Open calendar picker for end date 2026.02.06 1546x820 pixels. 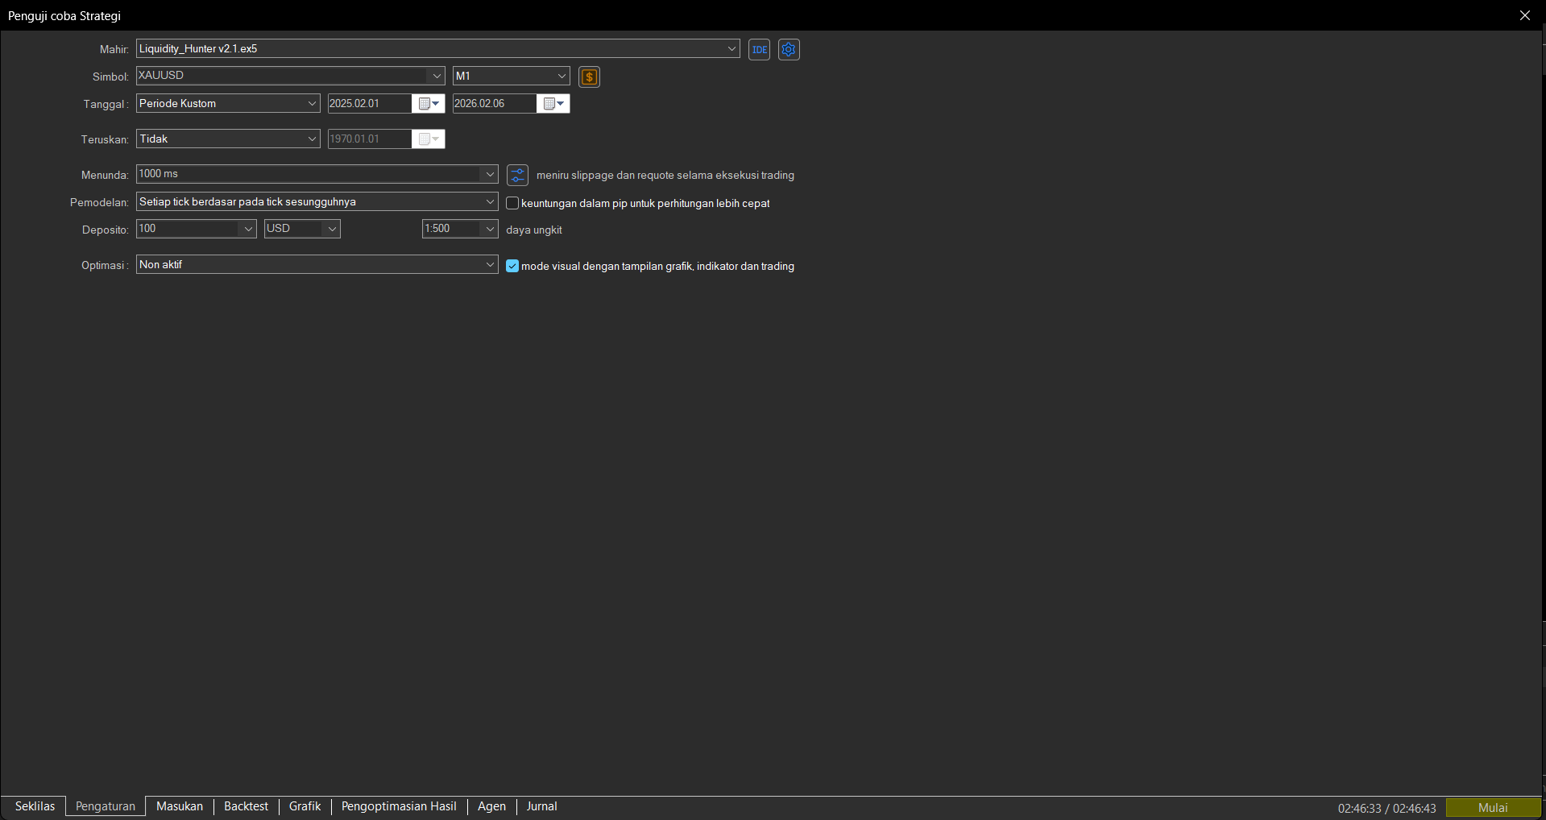pyautogui.click(x=553, y=103)
